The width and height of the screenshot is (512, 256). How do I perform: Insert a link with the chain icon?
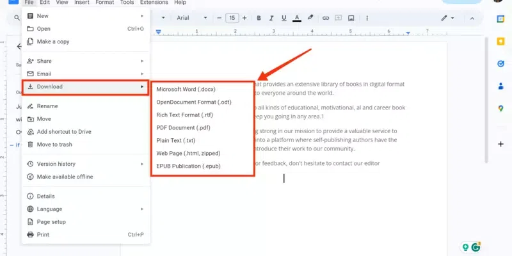(x=326, y=18)
